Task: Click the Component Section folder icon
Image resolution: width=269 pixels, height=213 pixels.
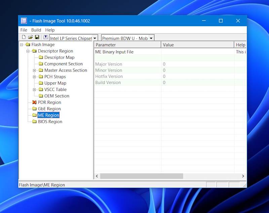Action: [41, 64]
